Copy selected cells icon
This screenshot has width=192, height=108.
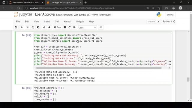coord(33,27)
